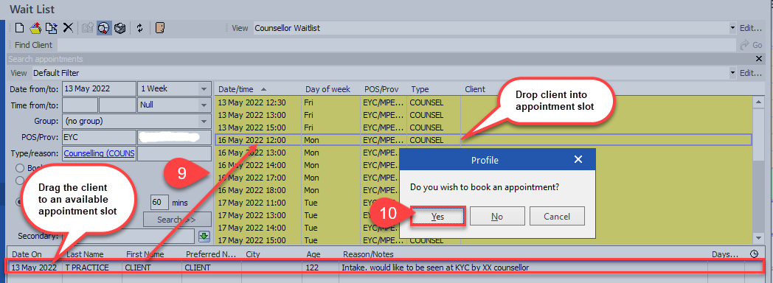Open the Counselling (COUNS link in Type/reason
The height and width of the screenshot is (283, 773).
[x=99, y=153]
